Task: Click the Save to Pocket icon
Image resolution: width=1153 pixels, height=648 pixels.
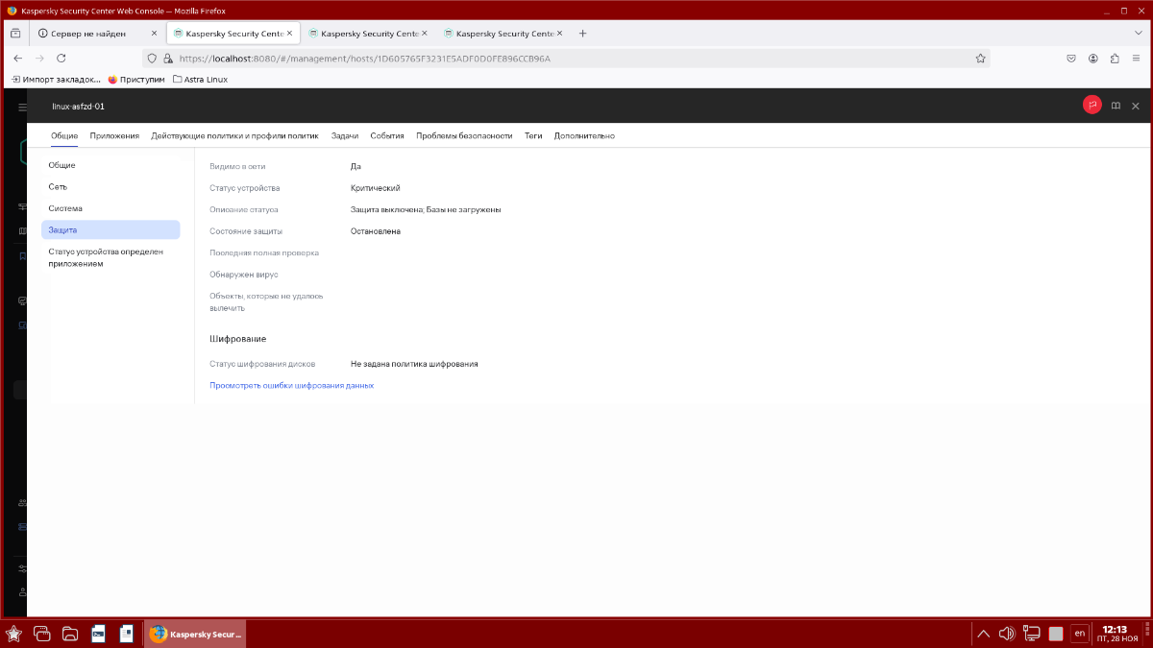Action: pos(1071,59)
